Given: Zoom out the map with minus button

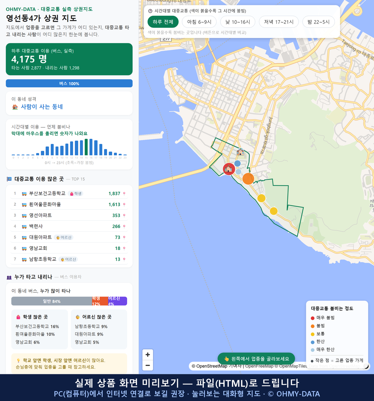Looking at the screenshot, I should click(148, 365).
